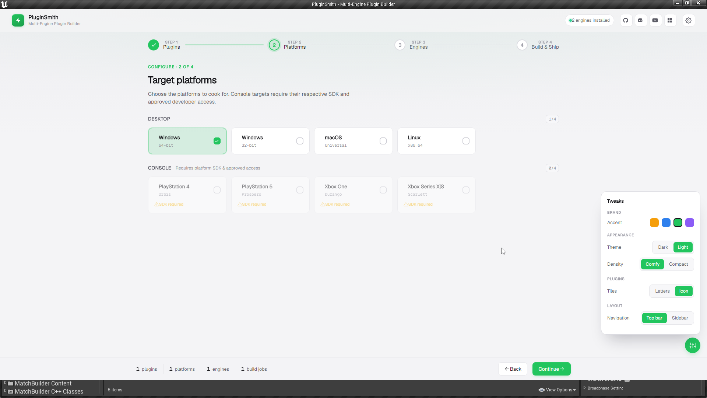The width and height of the screenshot is (707, 398).
Task: Click the 2 engines installed badge
Action: pos(590,20)
